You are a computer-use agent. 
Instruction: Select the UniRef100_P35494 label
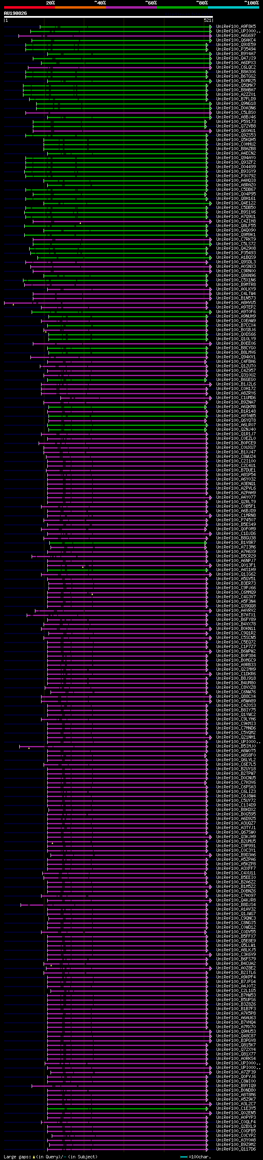pyautogui.click(x=235, y=49)
